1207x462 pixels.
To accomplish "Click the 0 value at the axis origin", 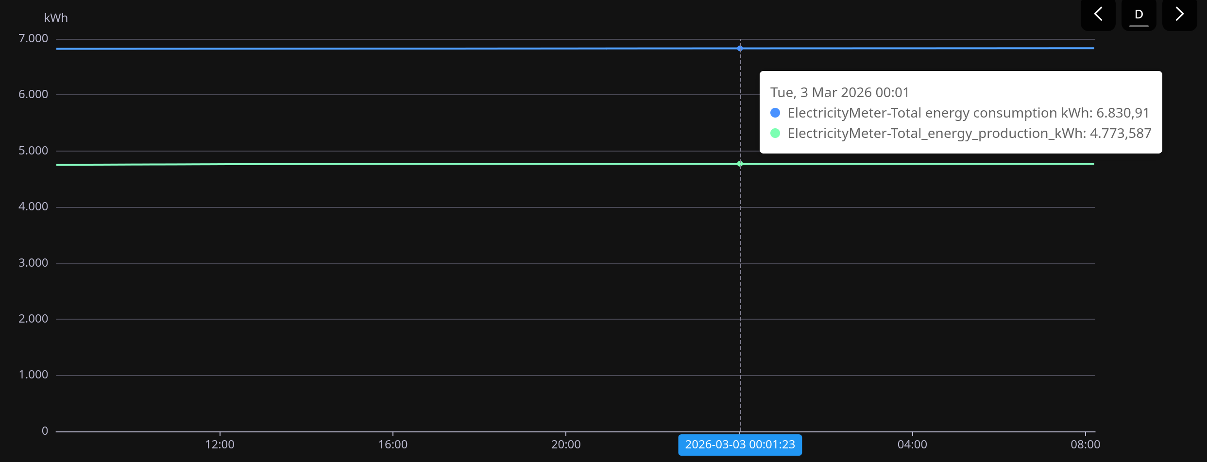I will click(x=45, y=431).
